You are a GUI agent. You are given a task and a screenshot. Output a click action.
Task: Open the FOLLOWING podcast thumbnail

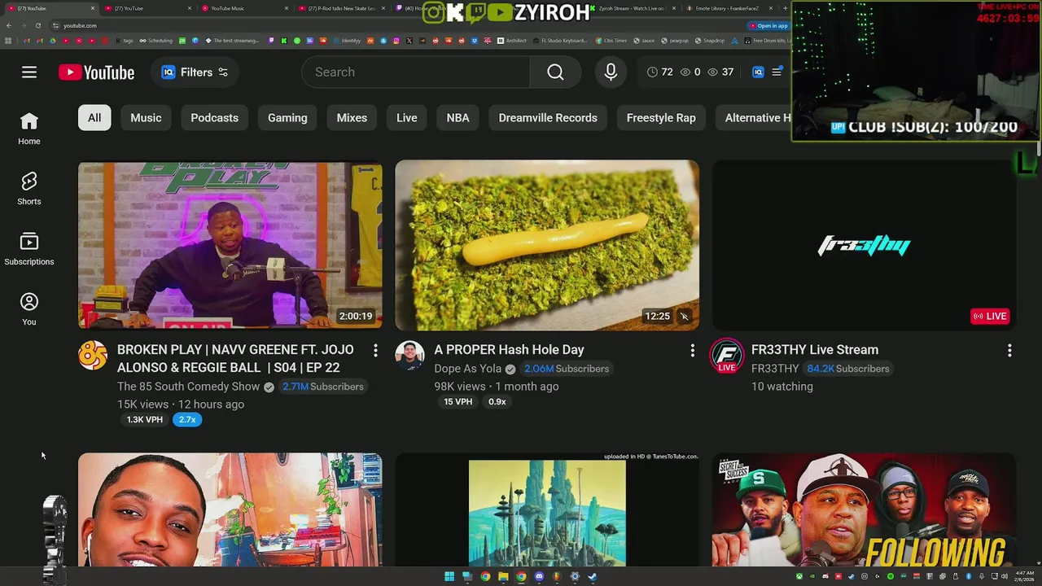pyautogui.click(x=865, y=509)
